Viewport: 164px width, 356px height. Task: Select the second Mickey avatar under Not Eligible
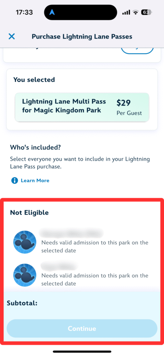25,275
